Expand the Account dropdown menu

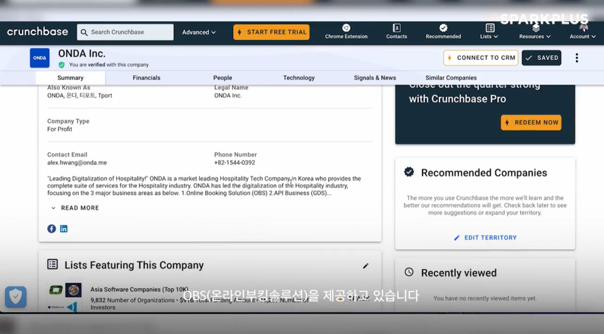pyautogui.click(x=583, y=37)
